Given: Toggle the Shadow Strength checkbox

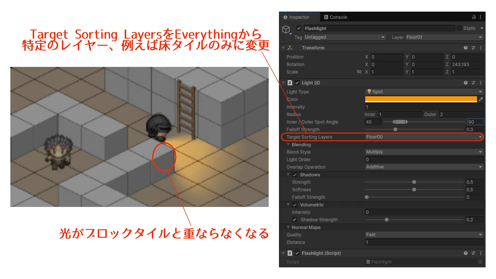Looking at the screenshot, I should click(295, 220).
